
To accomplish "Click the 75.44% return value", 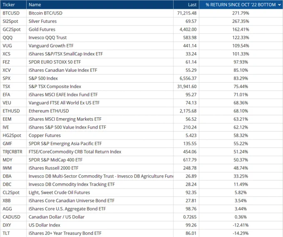I will click(241, 86).
